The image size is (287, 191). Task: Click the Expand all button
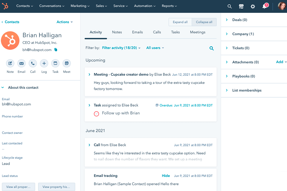(x=180, y=22)
